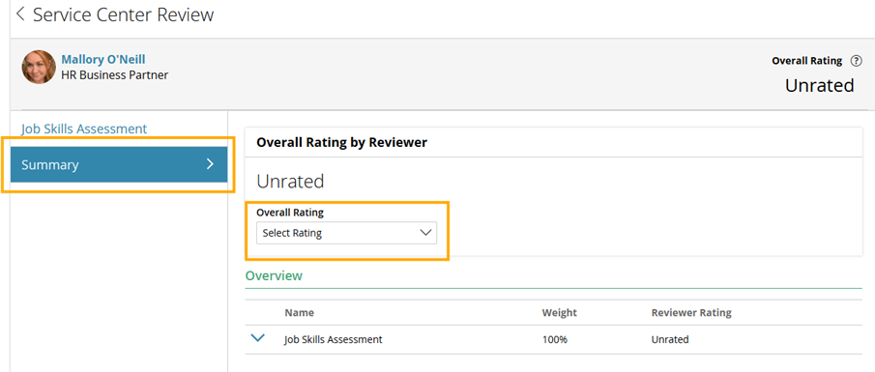This screenshot has height=372, width=875.
Task: Go back using the arrow beside Service Center Review
Action: [x=20, y=14]
